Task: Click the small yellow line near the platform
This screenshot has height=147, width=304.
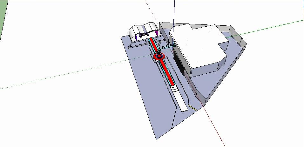Action: [193, 108]
